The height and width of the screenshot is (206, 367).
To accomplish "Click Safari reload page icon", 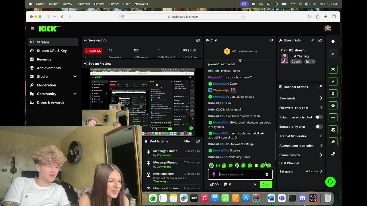I will (x=244, y=17).
